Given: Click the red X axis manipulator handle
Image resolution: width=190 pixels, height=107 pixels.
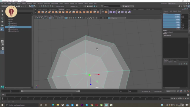Looking at the screenshot, I should click(x=99, y=74).
